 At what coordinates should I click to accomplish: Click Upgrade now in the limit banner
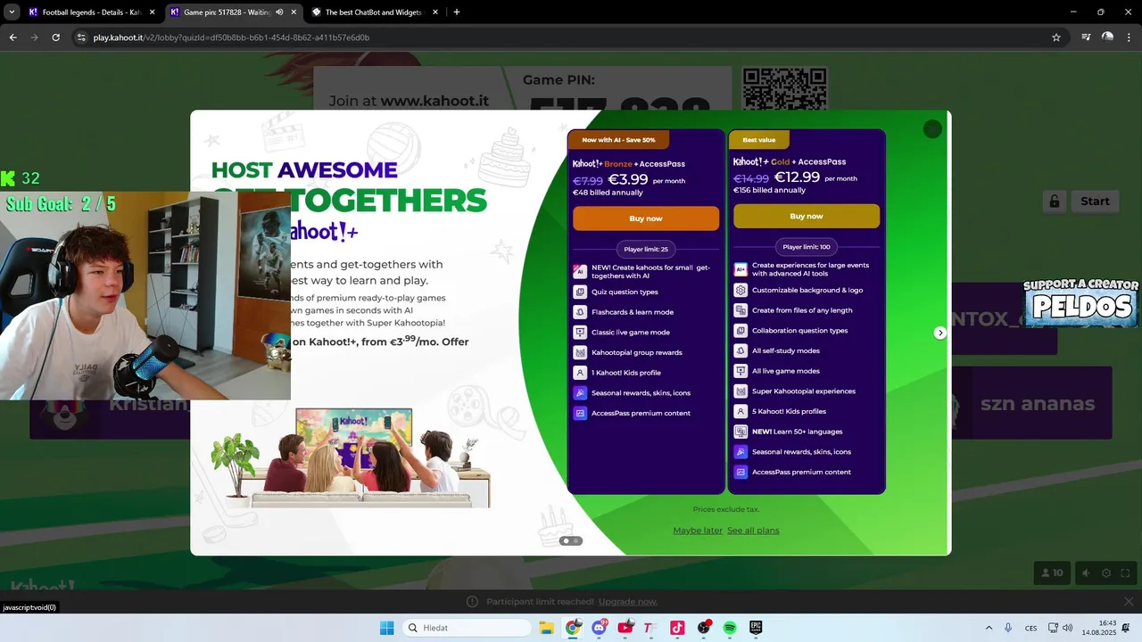628,602
